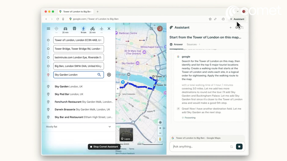Image resolution: width=287 pixels, height=161 pixels.
Task: Show your location on the map
Action: 160,122
